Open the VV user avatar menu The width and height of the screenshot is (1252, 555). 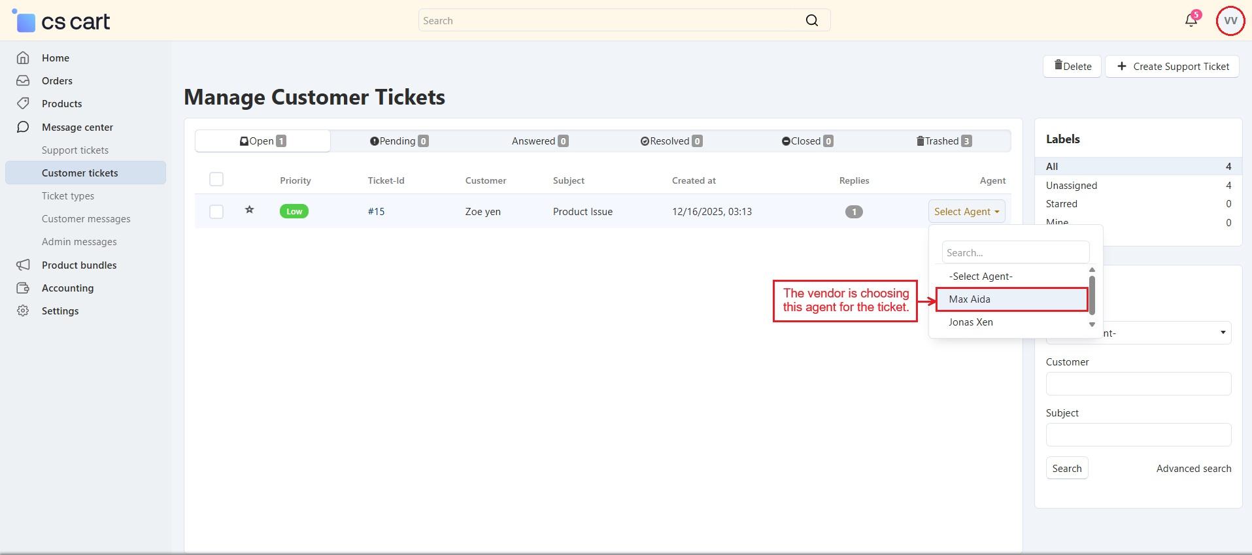pos(1230,21)
